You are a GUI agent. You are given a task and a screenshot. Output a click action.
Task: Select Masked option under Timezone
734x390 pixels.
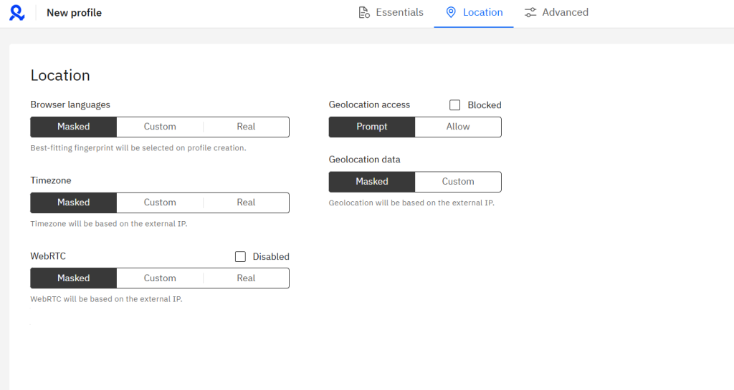74,203
